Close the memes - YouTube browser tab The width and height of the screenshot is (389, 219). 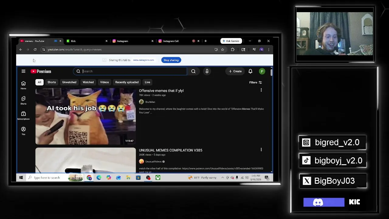pyautogui.click(x=60, y=41)
